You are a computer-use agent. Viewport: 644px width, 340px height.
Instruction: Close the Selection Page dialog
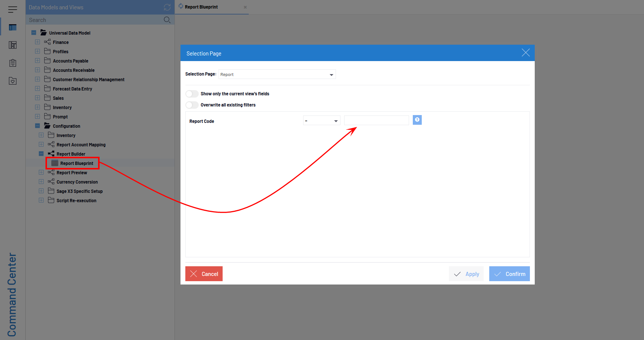click(525, 53)
